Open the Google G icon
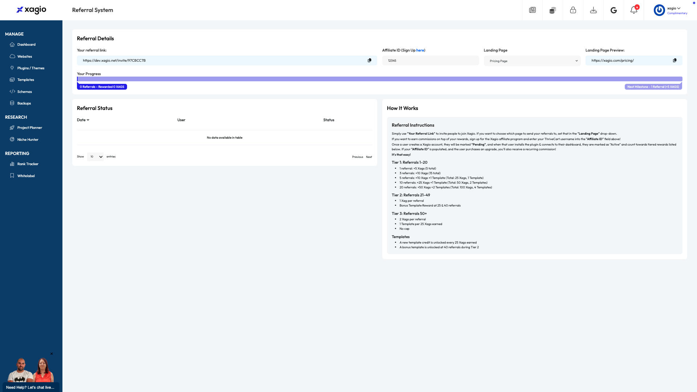This screenshot has height=392, width=697. point(614,10)
